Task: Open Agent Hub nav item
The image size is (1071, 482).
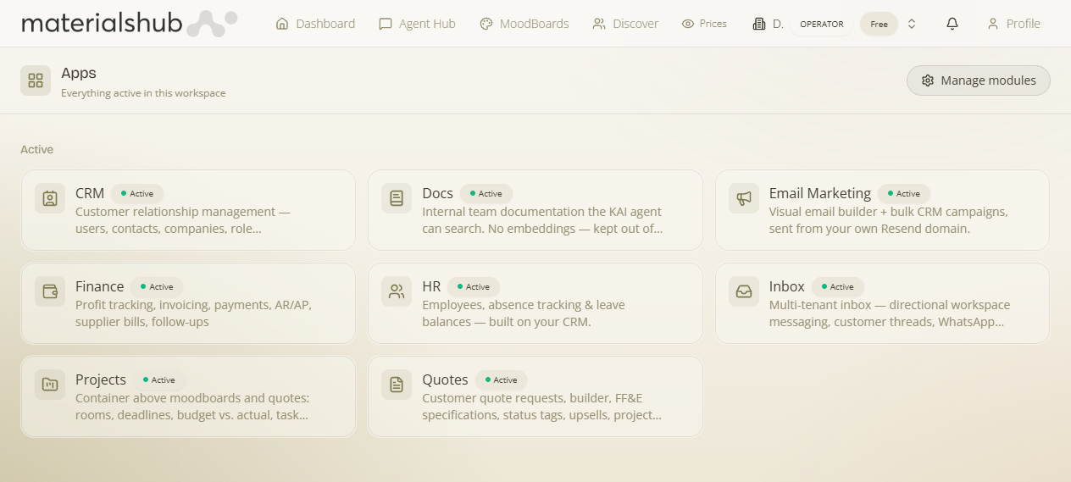Action: point(418,24)
